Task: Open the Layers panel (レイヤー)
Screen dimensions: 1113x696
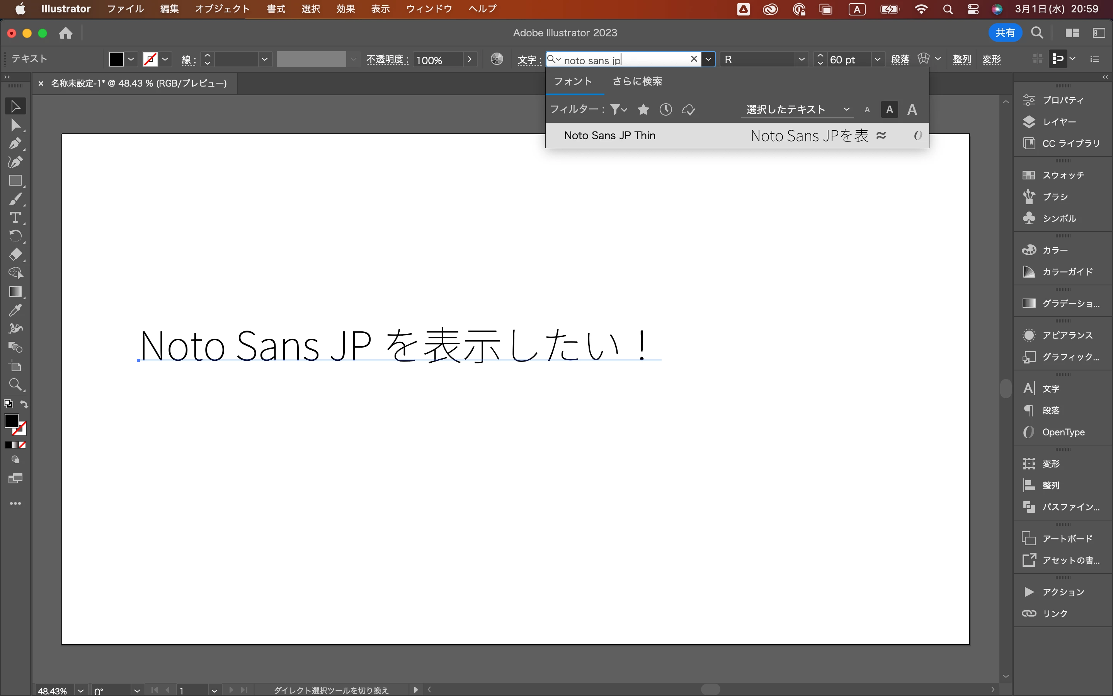Action: [x=1059, y=122]
